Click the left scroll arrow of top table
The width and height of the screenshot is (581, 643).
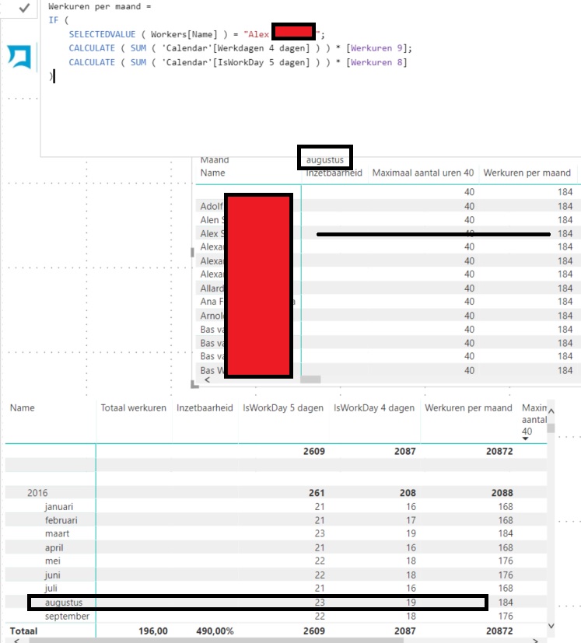[208, 379]
